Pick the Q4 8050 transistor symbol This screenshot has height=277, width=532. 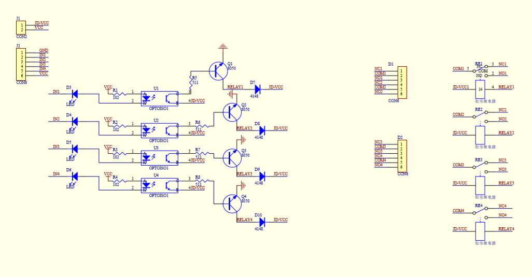[232, 204]
